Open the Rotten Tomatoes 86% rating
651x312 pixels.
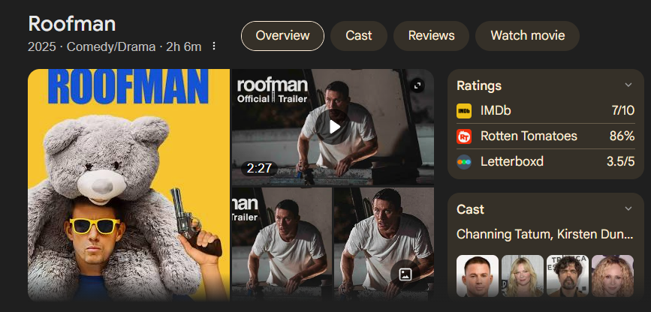click(546, 136)
